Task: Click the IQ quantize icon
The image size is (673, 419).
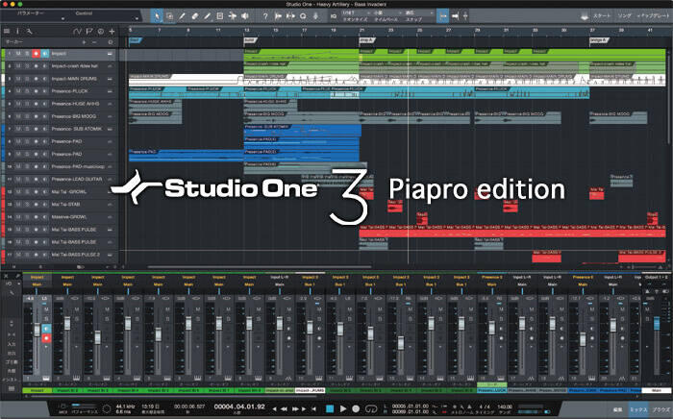Action: click(x=334, y=16)
